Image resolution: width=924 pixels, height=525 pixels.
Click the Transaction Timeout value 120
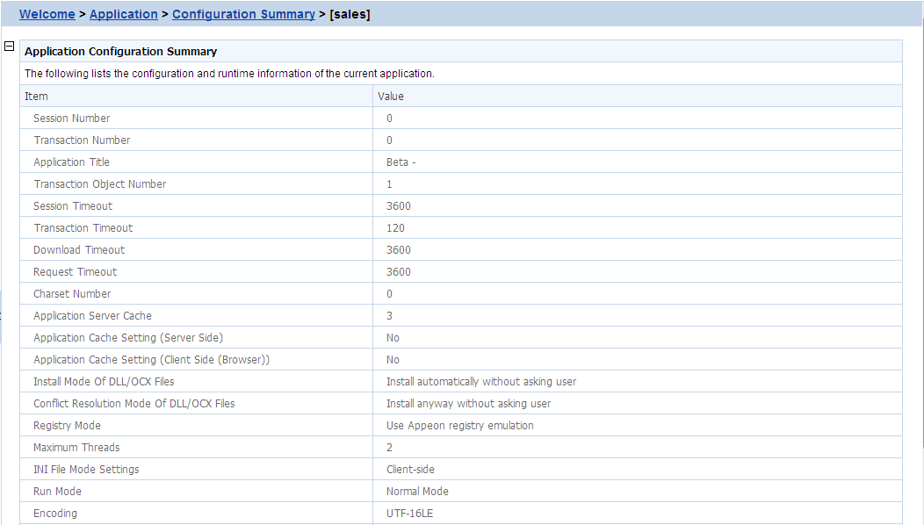(395, 228)
